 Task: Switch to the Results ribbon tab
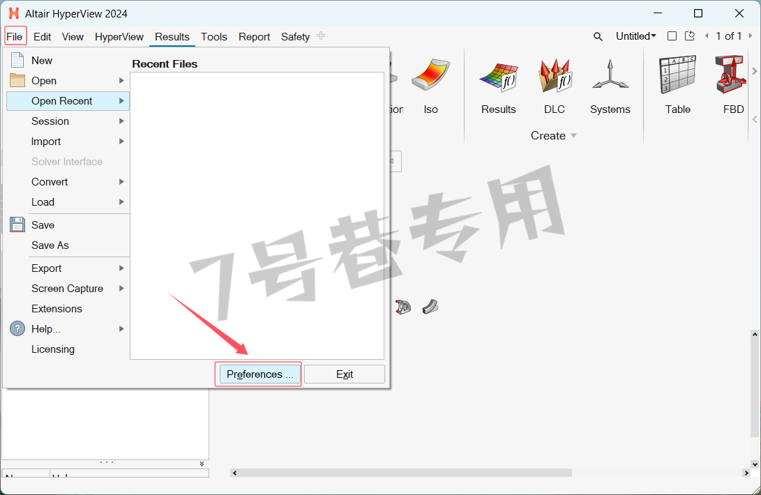pyautogui.click(x=172, y=36)
